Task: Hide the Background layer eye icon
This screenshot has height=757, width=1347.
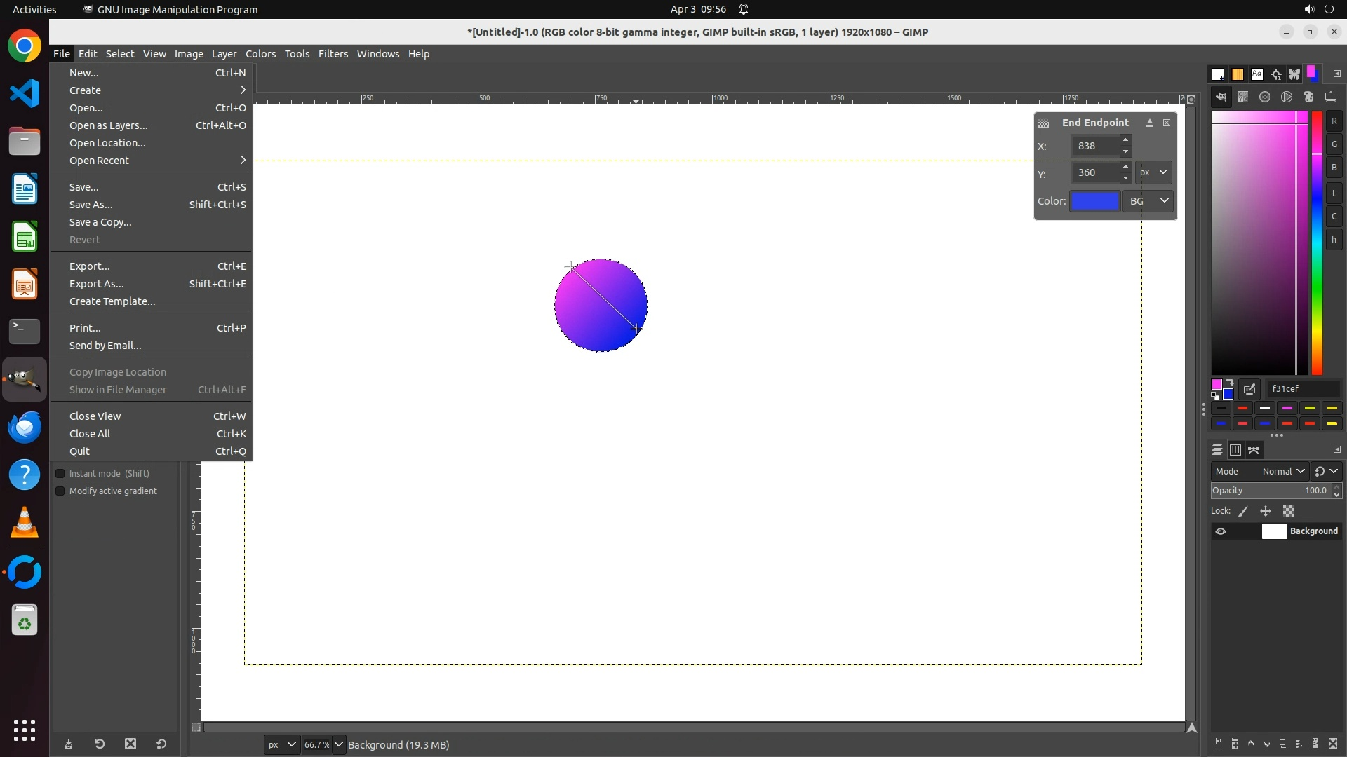Action: pyautogui.click(x=1221, y=531)
